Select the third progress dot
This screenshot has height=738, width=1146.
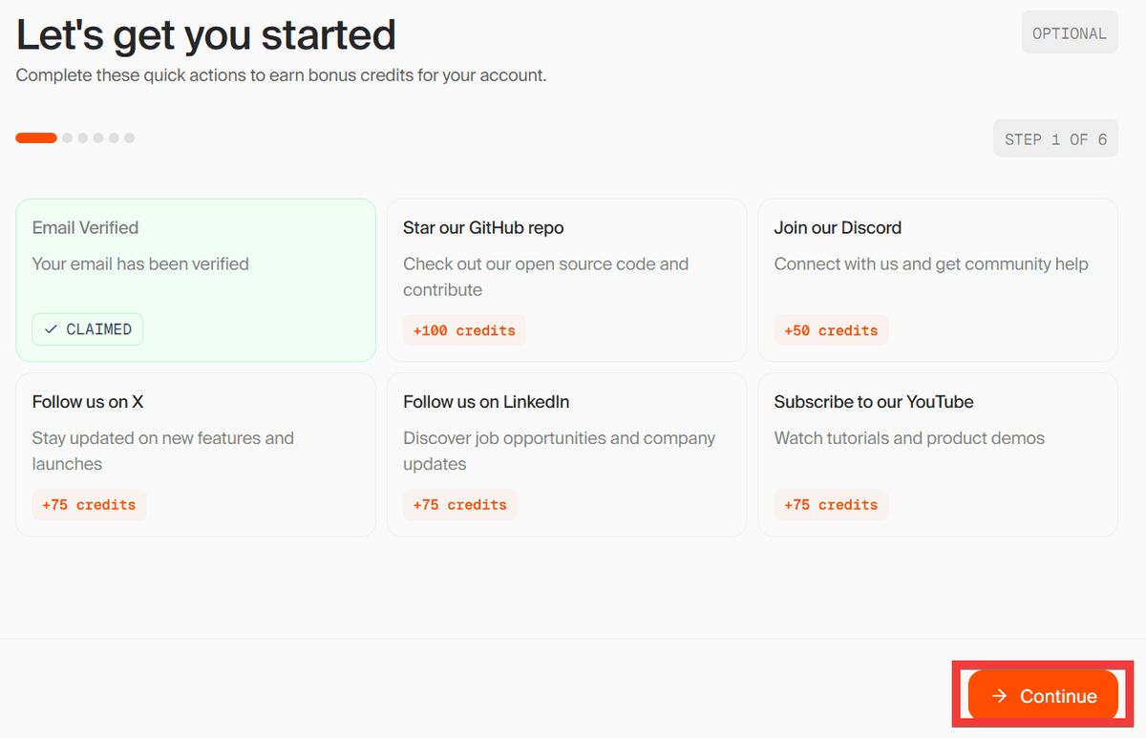point(83,137)
